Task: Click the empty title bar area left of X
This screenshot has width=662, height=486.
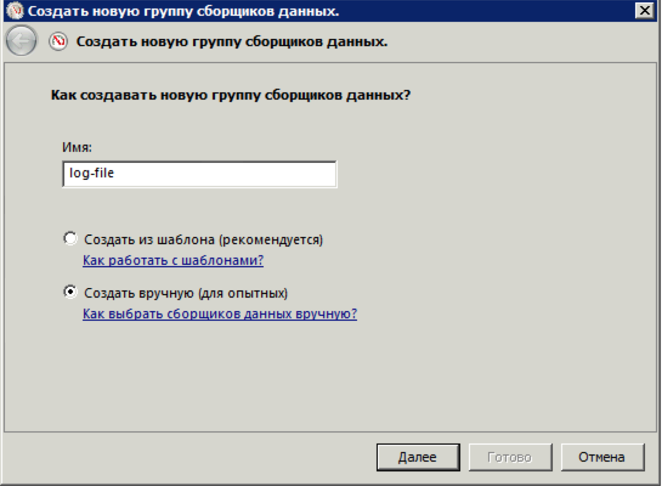Action: [x=486, y=11]
